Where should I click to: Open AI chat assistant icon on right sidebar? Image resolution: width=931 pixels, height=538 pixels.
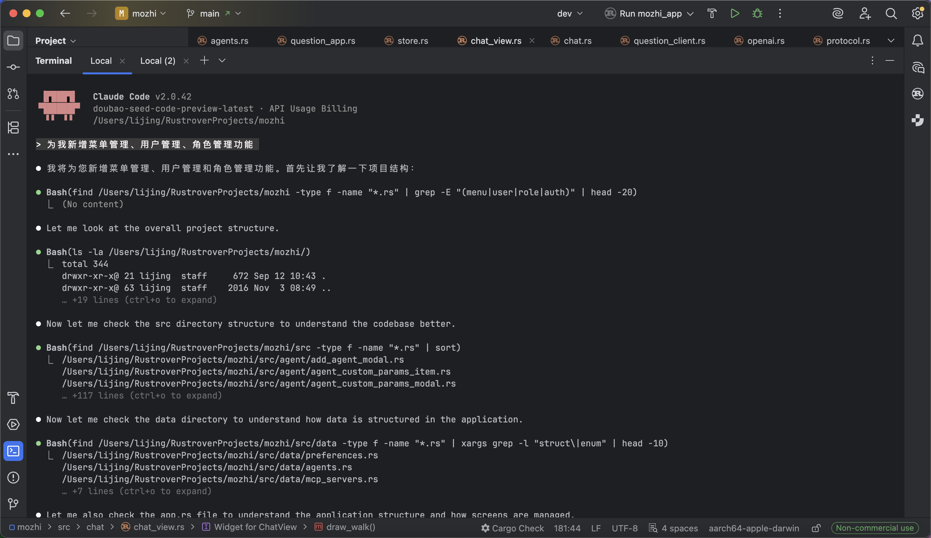(918, 67)
